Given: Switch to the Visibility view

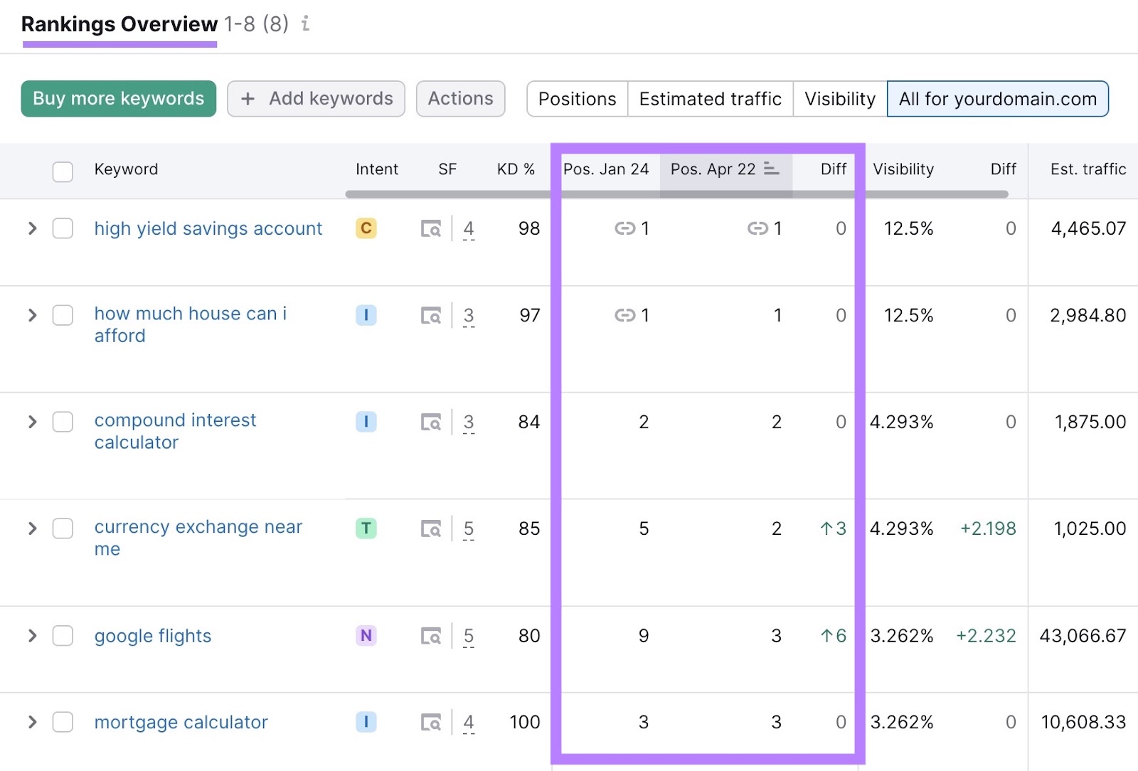Looking at the screenshot, I should coord(840,99).
